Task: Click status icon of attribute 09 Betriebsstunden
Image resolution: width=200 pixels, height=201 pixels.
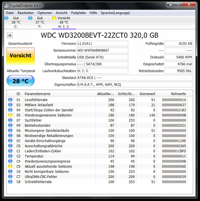Action: [10, 125]
